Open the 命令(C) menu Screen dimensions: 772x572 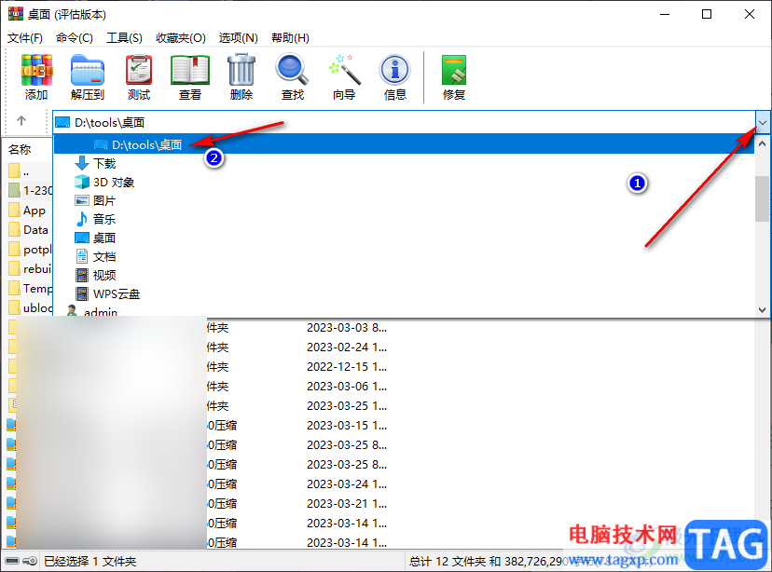[x=75, y=38]
